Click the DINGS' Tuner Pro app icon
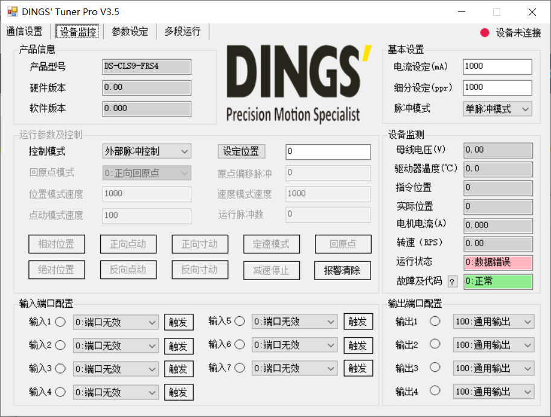This screenshot has height=417, width=551. [12, 11]
